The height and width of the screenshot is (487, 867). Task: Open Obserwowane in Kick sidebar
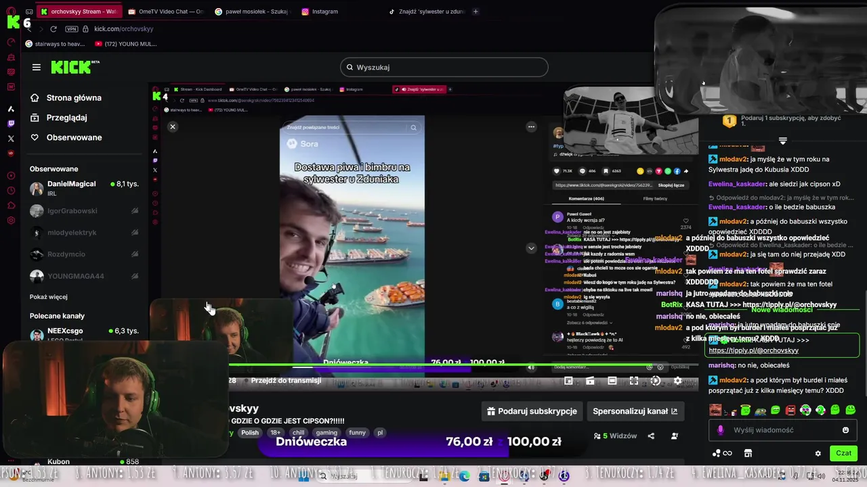tap(66, 137)
